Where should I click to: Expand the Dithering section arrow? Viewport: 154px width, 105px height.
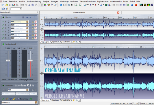click(x=35, y=86)
